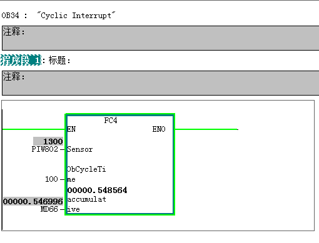Select the ObCycleTime parameter label
The width and height of the screenshot is (319, 243).
(86, 174)
